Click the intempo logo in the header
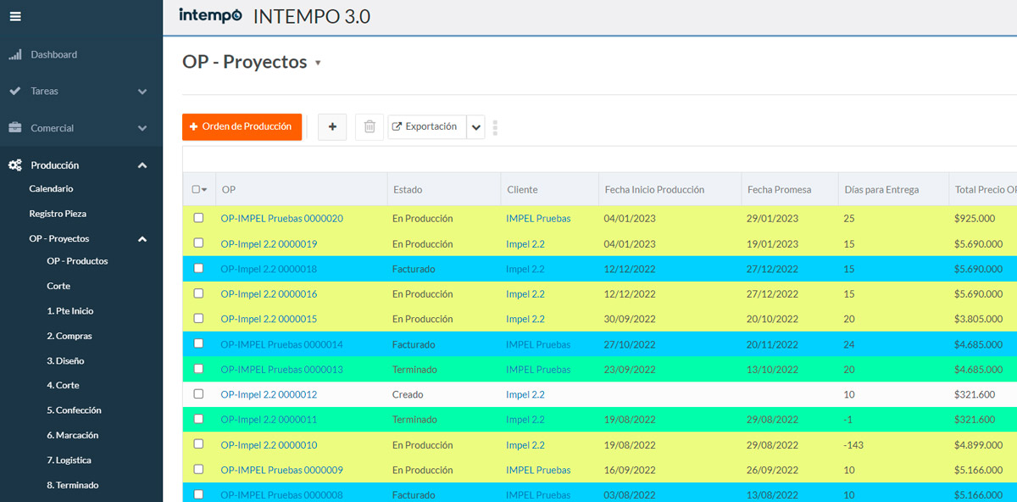 (x=210, y=14)
